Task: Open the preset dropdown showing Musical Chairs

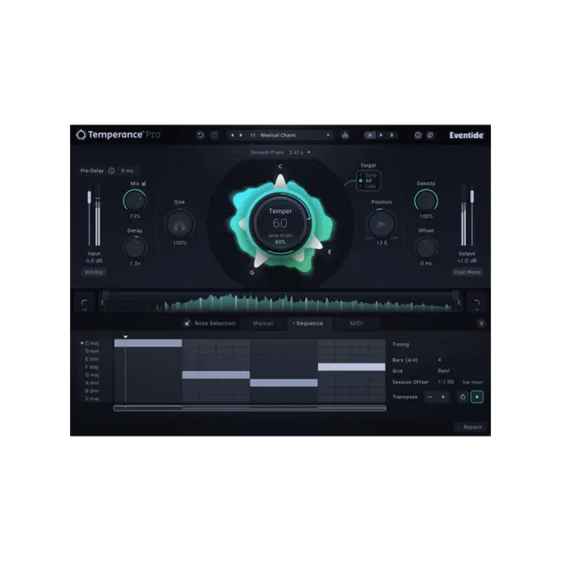Action: (280, 136)
